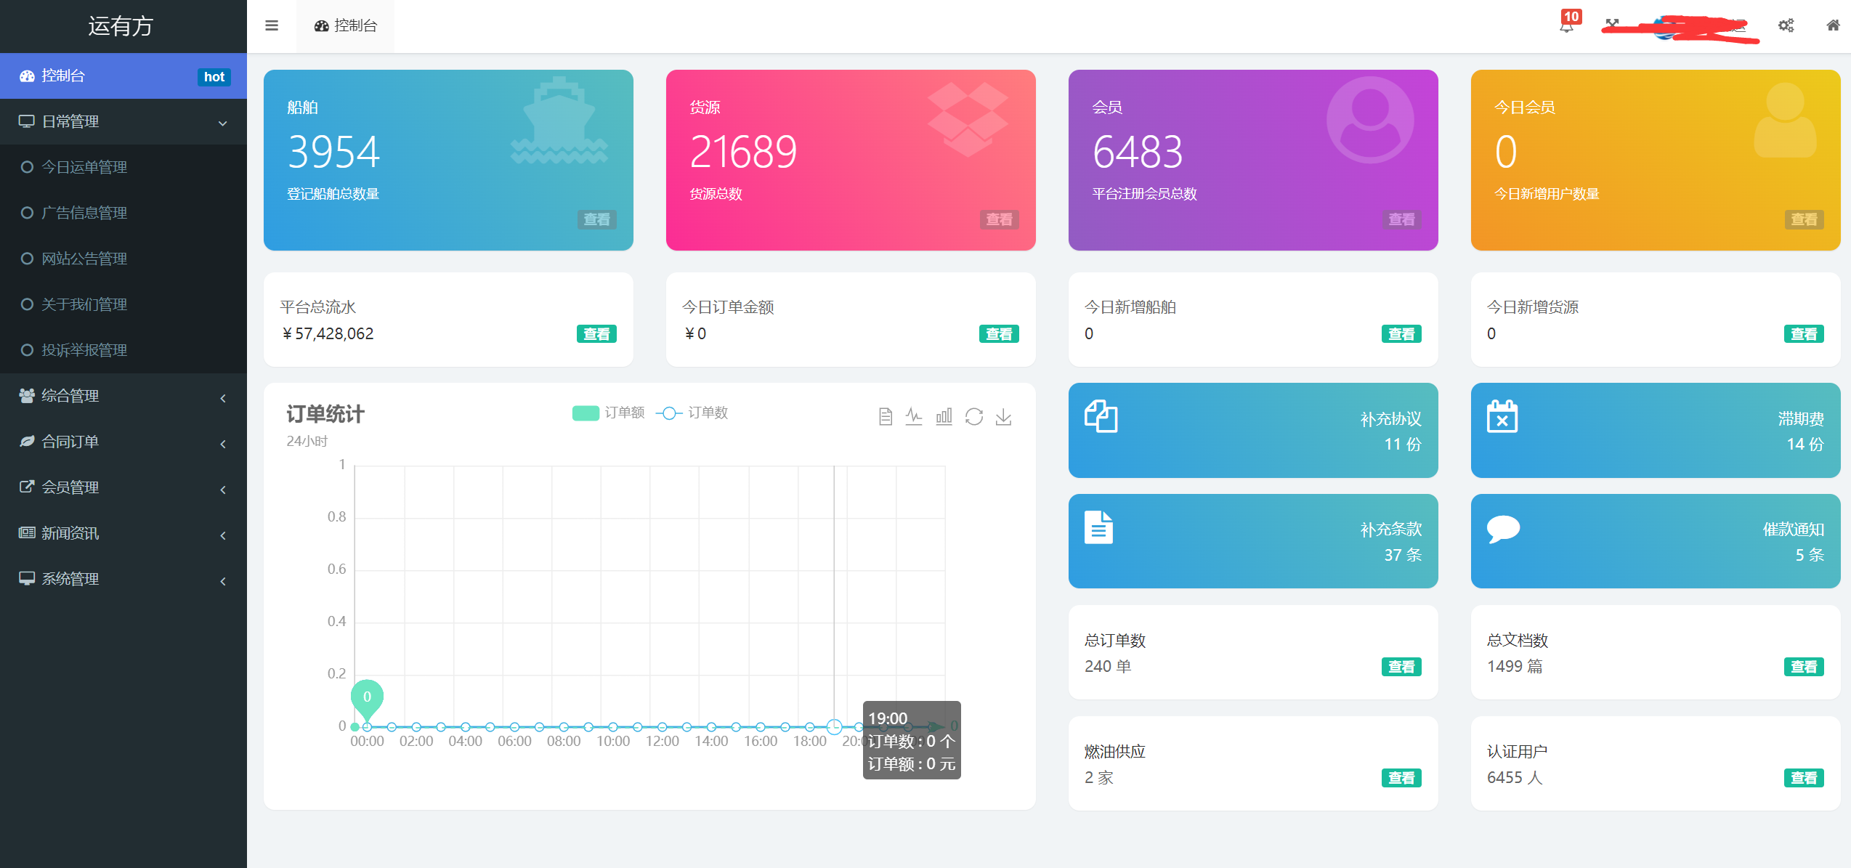Viewport: 1851px width, 868px height.
Task: Click external-link icon beside 会员管理
Action: tap(27, 487)
